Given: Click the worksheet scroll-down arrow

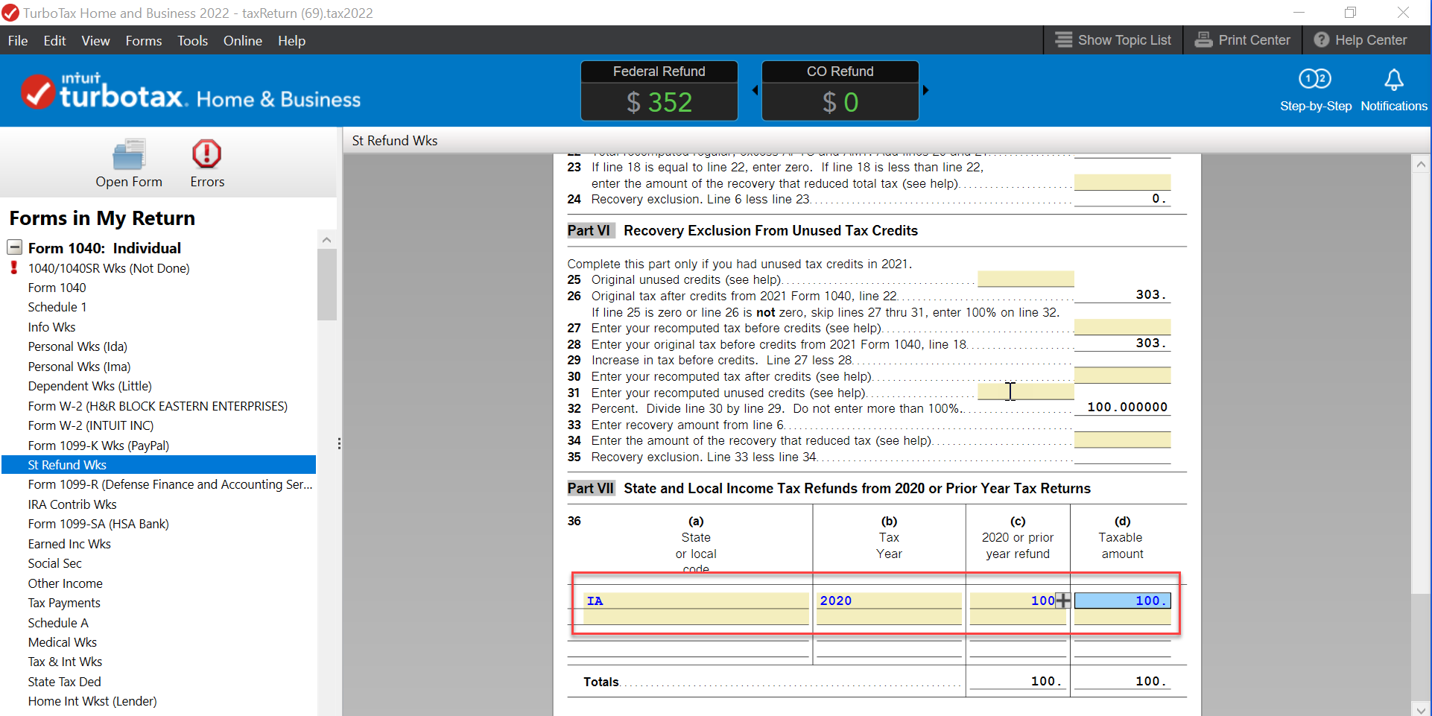Looking at the screenshot, I should 1421,709.
